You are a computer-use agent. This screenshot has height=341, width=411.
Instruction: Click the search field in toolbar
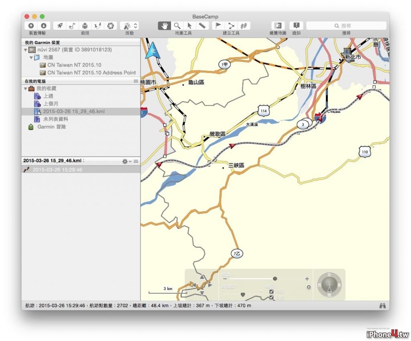346,26
